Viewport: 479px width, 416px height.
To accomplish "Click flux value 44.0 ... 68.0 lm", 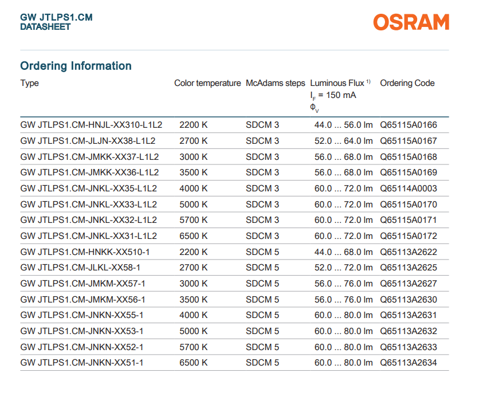I will click(344, 252).
